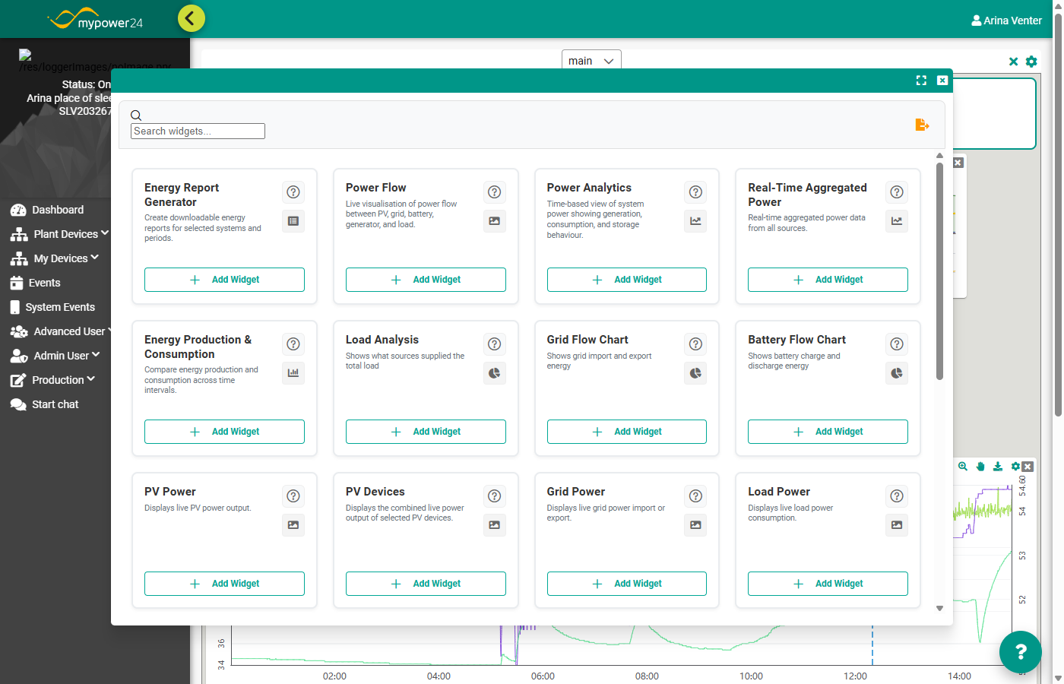The width and height of the screenshot is (1064, 684).
Task: Expand the Production menu
Action: coord(52,380)
